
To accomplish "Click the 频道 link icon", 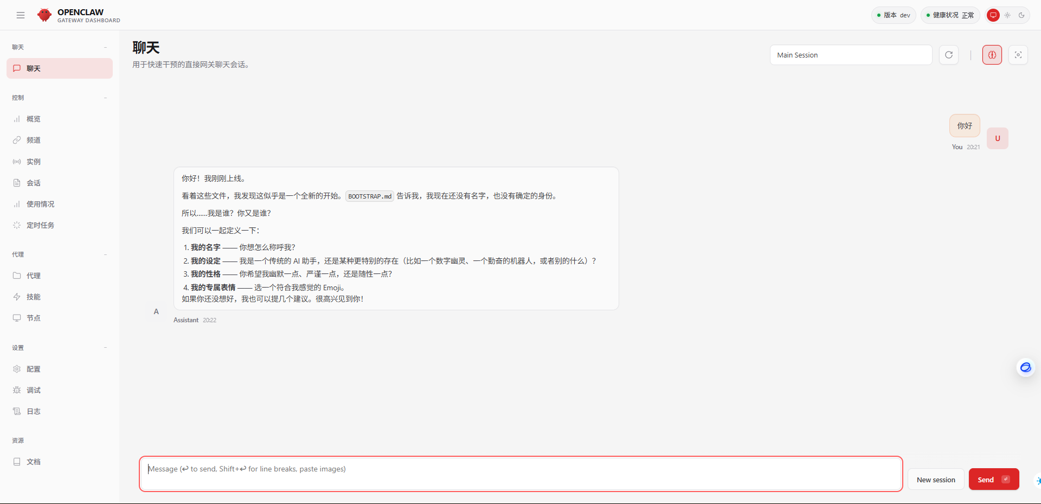I will click(x=17, y=140).
